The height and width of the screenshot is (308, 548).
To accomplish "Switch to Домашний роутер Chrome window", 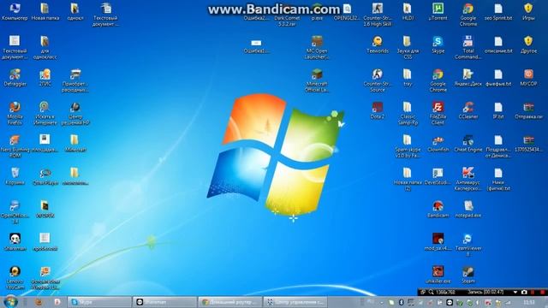I will (x=230, y=302).
